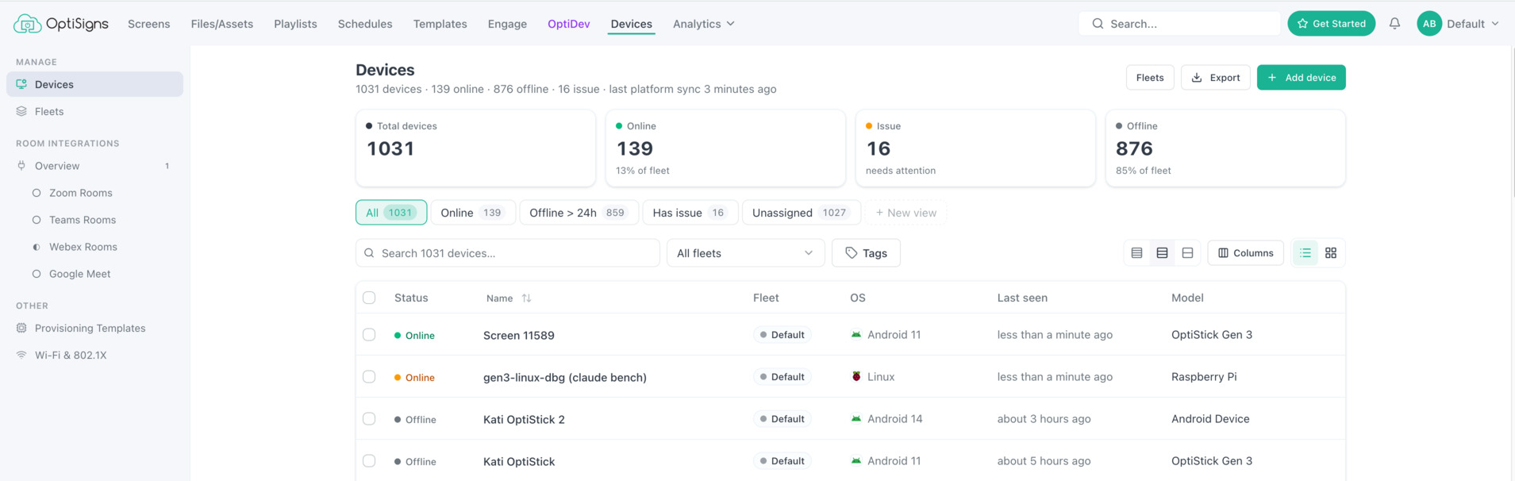Click the search magnifier in top bar

[1098, 24]
